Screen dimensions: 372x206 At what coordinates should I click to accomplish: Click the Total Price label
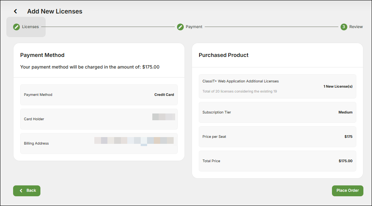211,161
